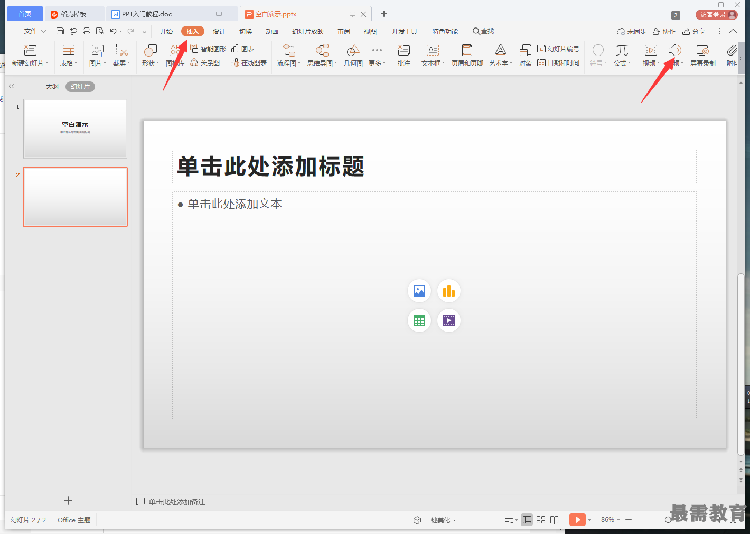Image resolution: width=750 pixels, height=534 pixels.
Task: Click the Flowchart (流程图) icon
Action: pos(289,50)
